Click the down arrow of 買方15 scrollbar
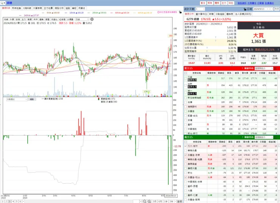 point(279,133)
